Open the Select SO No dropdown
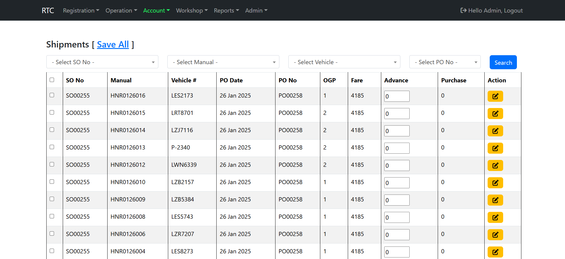This screenshot has width=565, height=259. (102, 62)
